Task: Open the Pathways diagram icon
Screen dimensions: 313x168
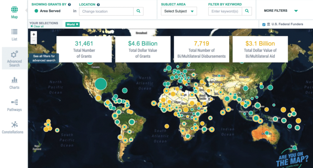Action: (x=14, y=102)
